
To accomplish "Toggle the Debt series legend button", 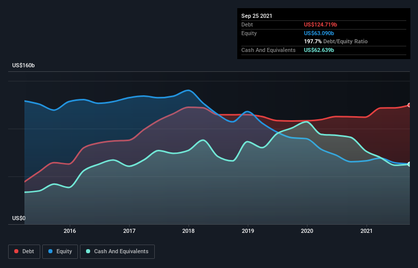I will click(x=24, y=252).
